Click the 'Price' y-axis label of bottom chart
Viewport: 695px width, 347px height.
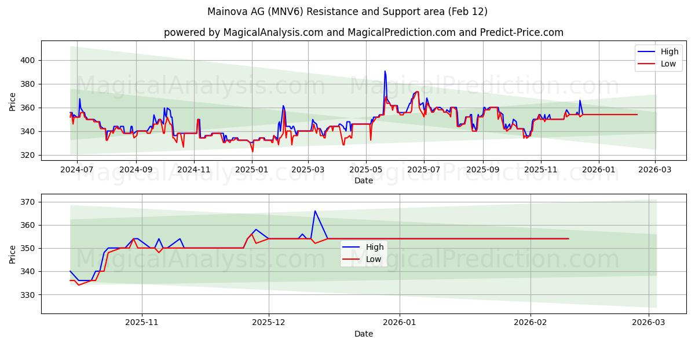coord(13,254)
